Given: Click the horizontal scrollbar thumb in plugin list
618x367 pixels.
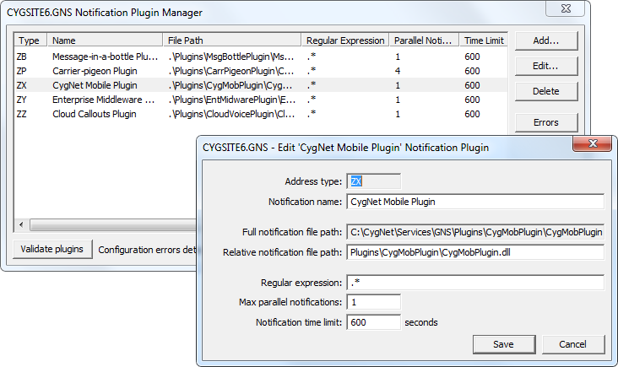Looking at the screenshot, I should (113, 225).
